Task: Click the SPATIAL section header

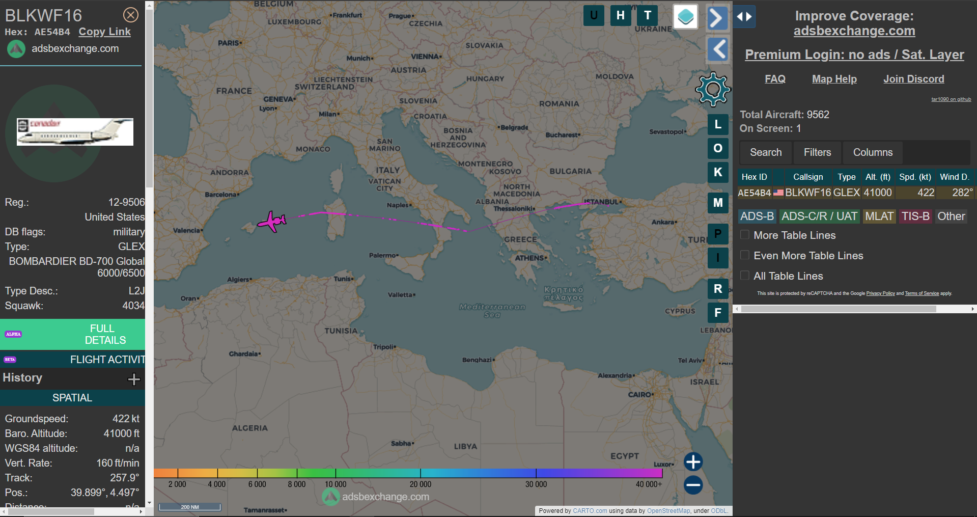Action: pos(72,398)
